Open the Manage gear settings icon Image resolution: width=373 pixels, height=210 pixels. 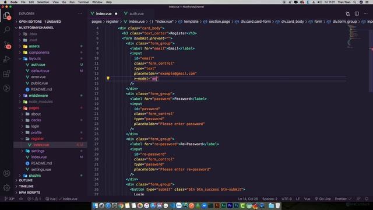[x=6, y=188]
